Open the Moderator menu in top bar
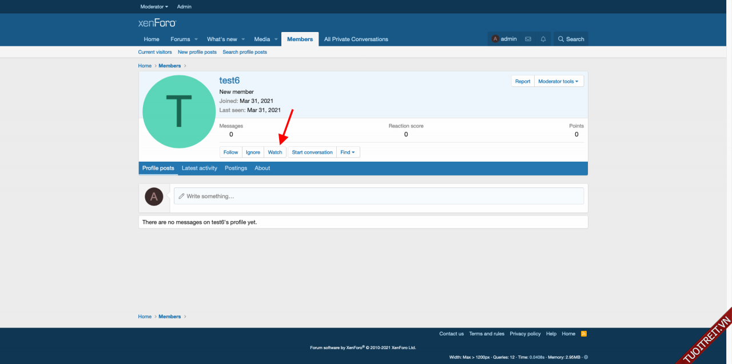Image resolution: width=732 pixels, height=364 pixels. click(x=154, y=7)
